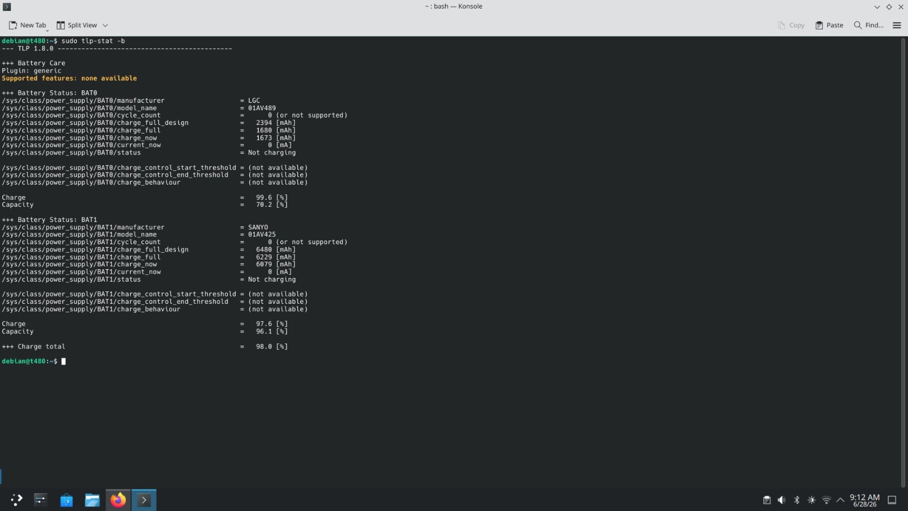Click the Konsole taskbar entry
This screenshot has height=511, width=908.
tap(144, 500)
